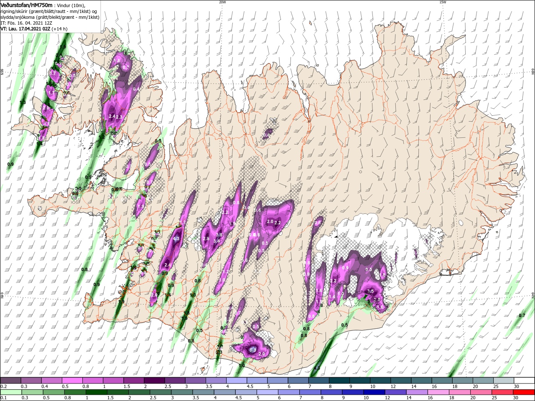Select the rigning/skúrir legend description line
Screen dimensions: 535x401
49,11
